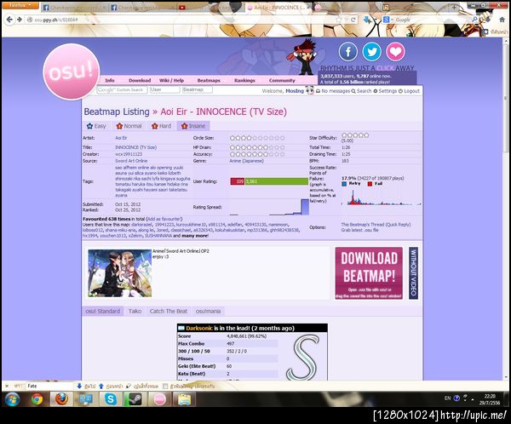
Task: Click Grab latest .osu file link
Action: (359, 230)
